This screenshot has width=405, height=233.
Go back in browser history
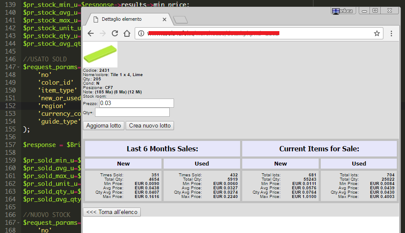(91, 33)
